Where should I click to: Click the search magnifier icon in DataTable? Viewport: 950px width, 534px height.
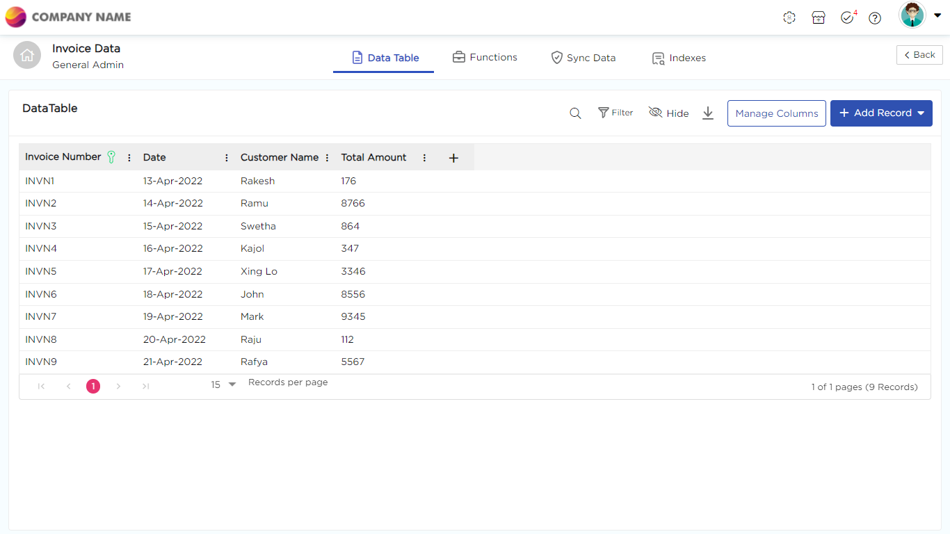pyautogui.click(x=575, y=113)
